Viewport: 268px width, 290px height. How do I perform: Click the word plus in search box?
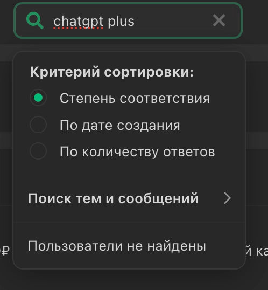(121, 22)
